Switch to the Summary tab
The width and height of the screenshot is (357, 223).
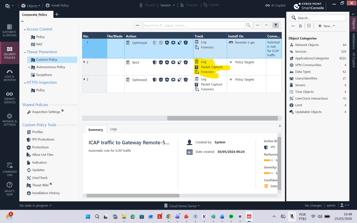click(96, 129)
